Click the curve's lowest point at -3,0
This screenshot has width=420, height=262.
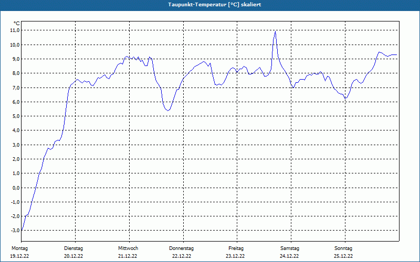[x=22, y=230]
